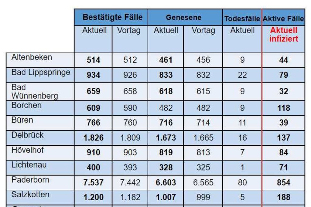Select the red Aktuell infiziert subheader
The image size is (311, 207).
(x=284, y=35)
